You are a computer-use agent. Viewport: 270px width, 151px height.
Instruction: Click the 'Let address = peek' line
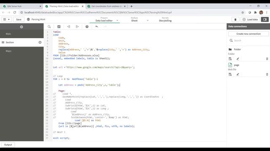point(89,85)
